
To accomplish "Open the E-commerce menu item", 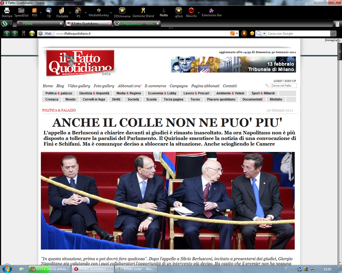I will click(x=155, y=86).
